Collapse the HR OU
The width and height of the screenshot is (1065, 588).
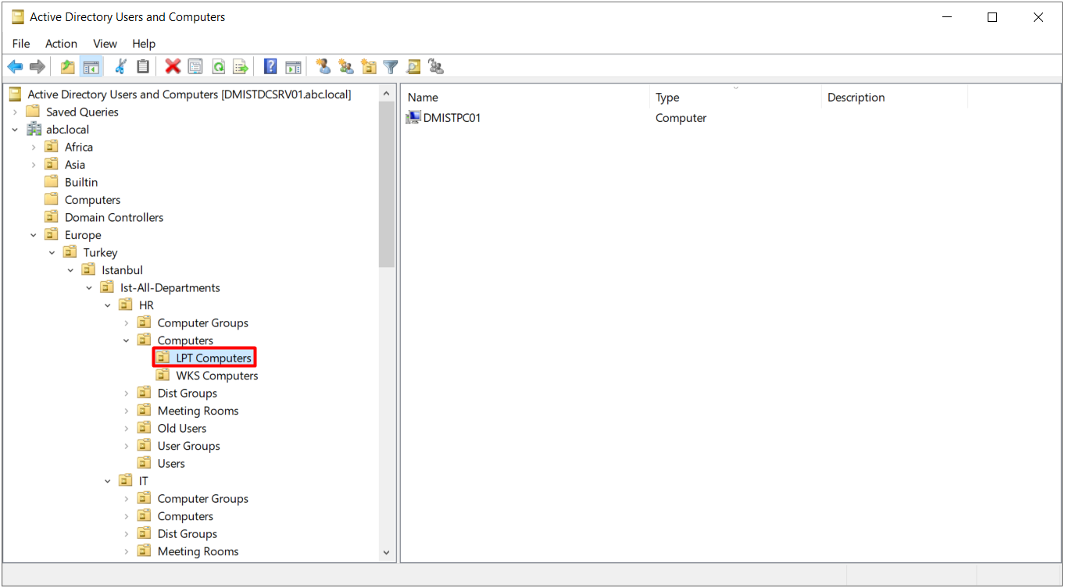coord(108,305)
